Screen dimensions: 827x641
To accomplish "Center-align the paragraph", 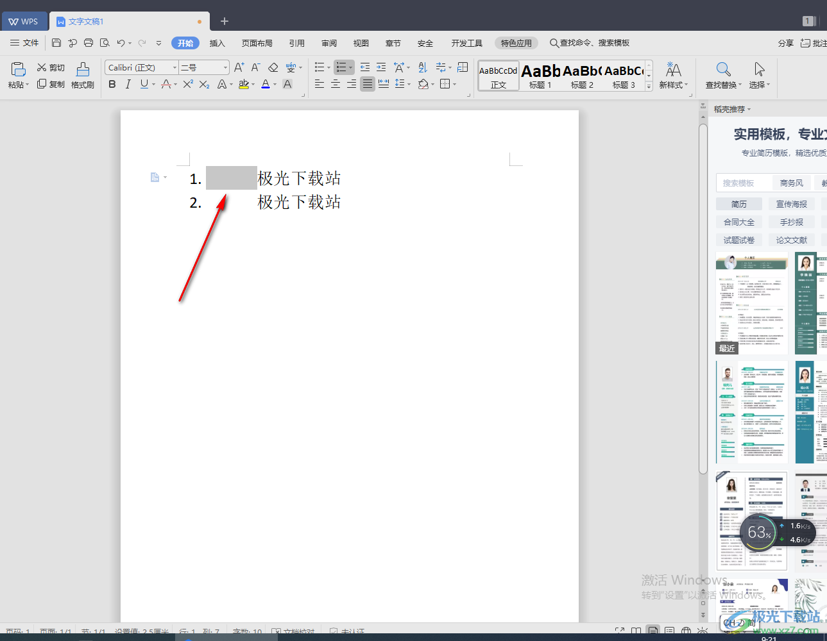I will point(336,84).
